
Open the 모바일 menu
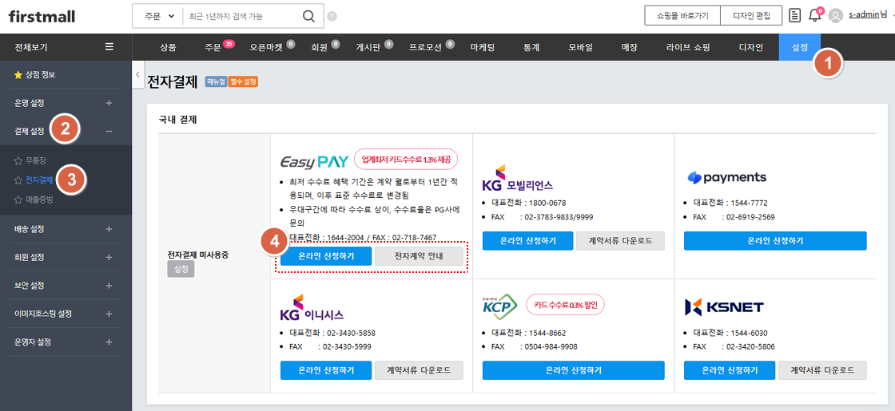pos(580,47)
